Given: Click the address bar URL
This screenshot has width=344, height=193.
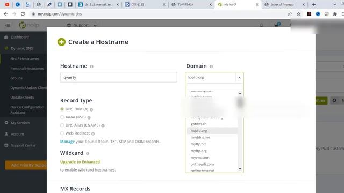Looking at the screenshot, I should click(60, 14).
